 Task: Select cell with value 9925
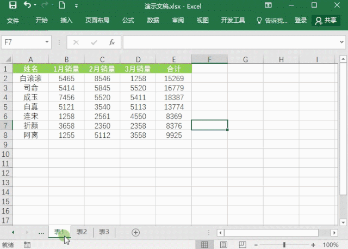pos(174,135)
